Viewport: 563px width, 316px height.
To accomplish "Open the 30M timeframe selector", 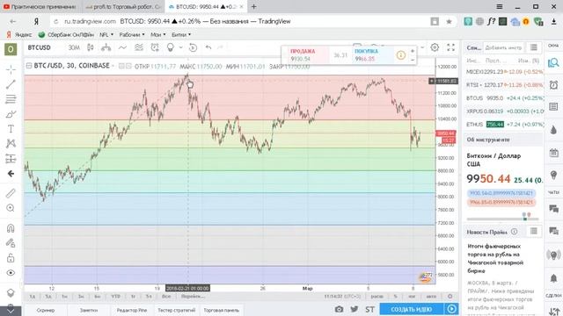I will tap(74, 47).
